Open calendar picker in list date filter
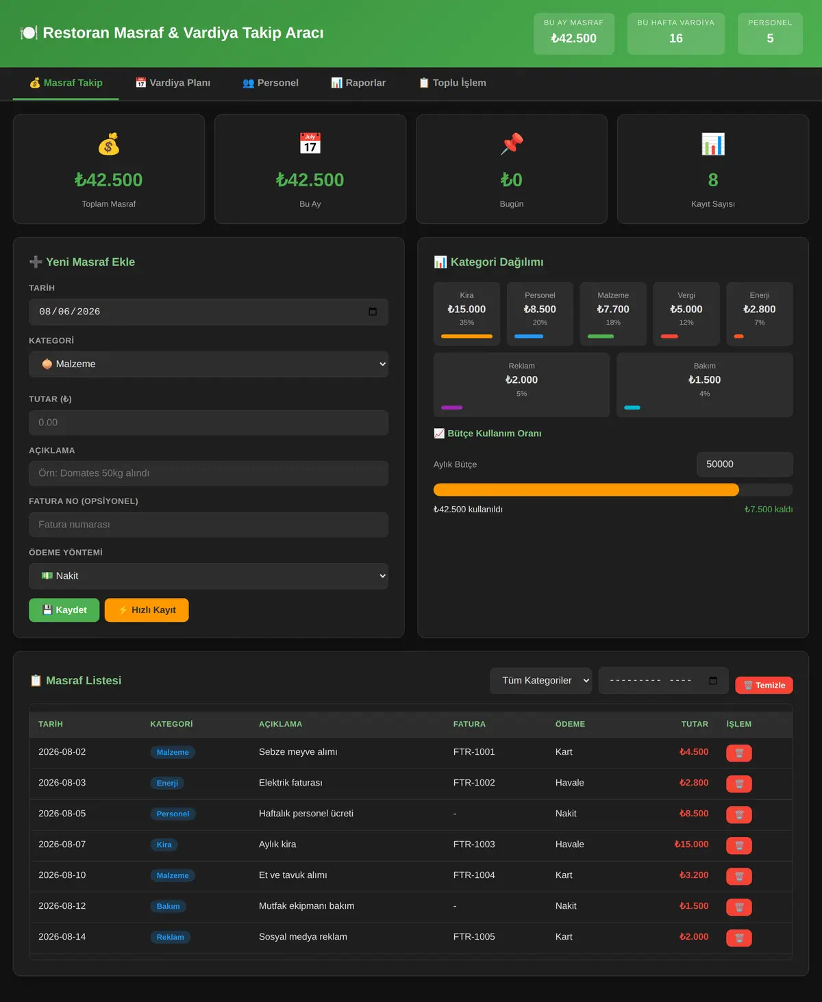Screen dimensions: 822x1002 point(713,681)
